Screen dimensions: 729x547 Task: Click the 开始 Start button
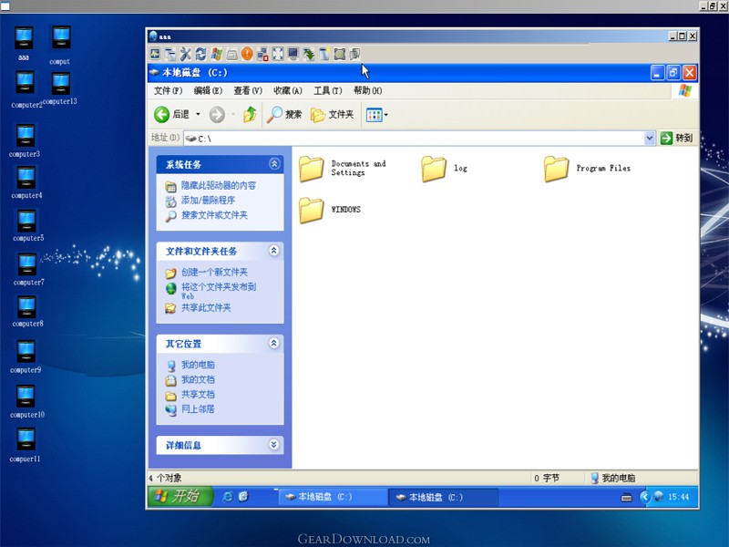point(180,496)
